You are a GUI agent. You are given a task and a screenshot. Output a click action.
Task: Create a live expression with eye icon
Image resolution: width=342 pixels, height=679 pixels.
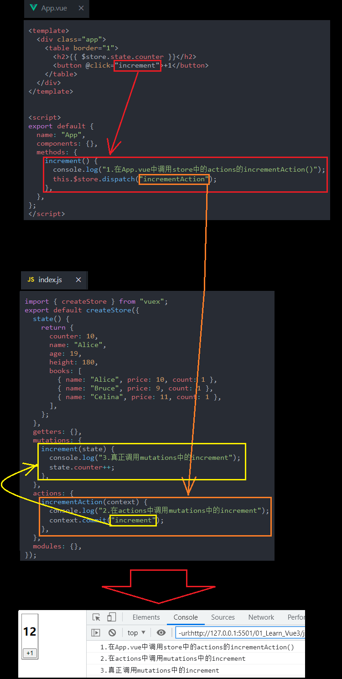pyautogui.click(x=161, y=632)
